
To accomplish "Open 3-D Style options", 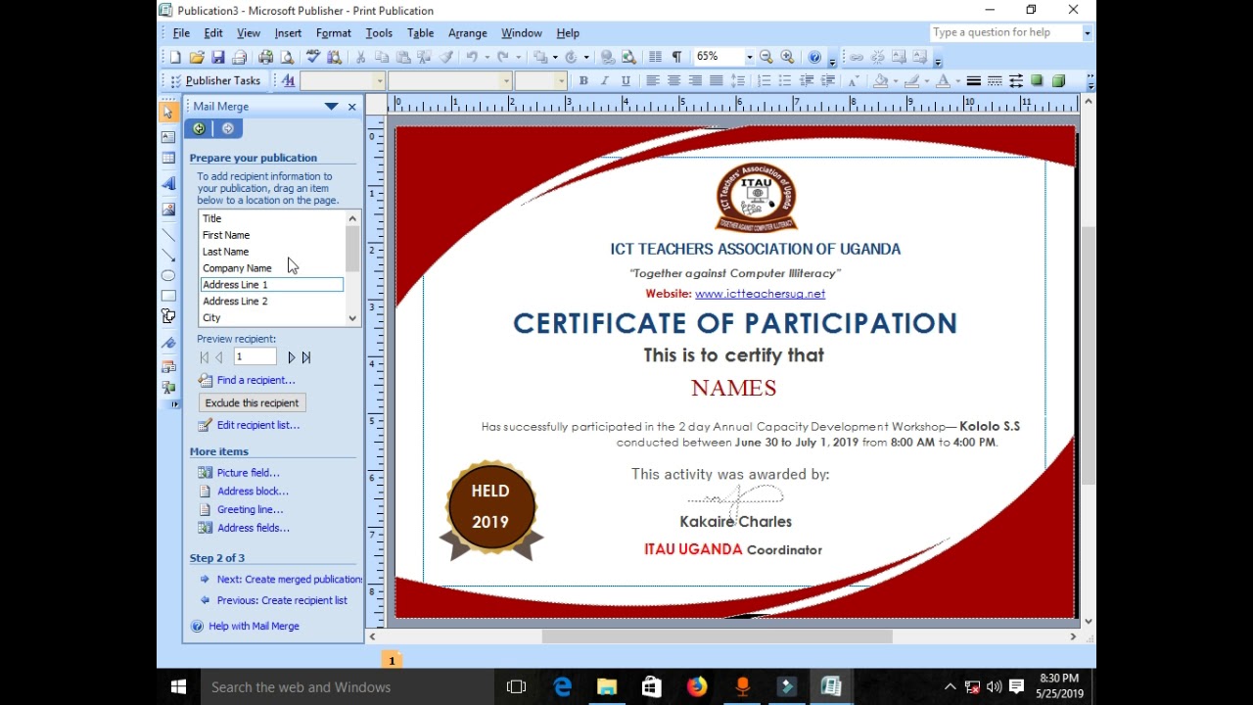I will click(x=1058, y=81).
